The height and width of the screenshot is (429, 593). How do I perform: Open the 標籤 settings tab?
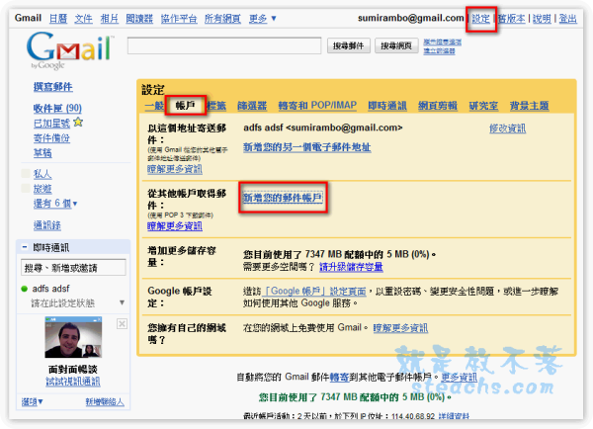coord(216,106)
